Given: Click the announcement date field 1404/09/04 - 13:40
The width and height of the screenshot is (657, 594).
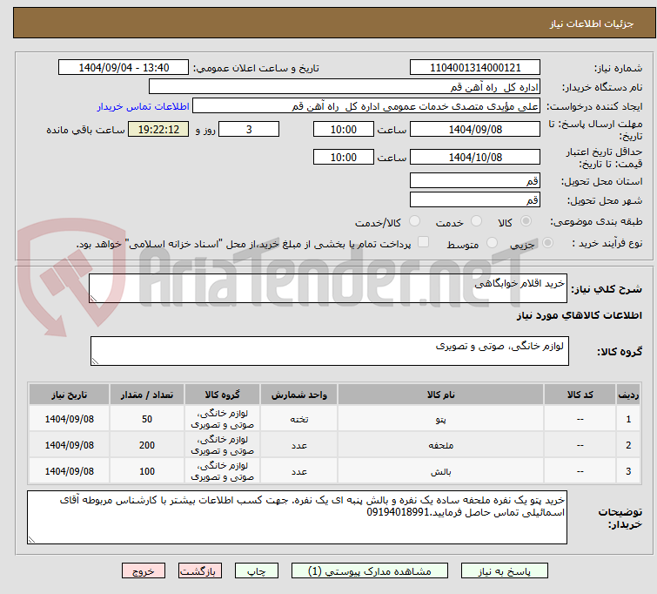Looking at the screenshot, I should click(124, 68).
